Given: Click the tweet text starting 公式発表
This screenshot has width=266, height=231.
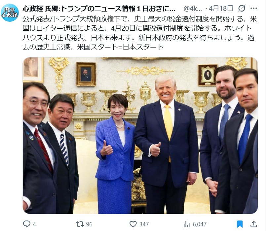Looking at the screenshot, I should [140, 33].
